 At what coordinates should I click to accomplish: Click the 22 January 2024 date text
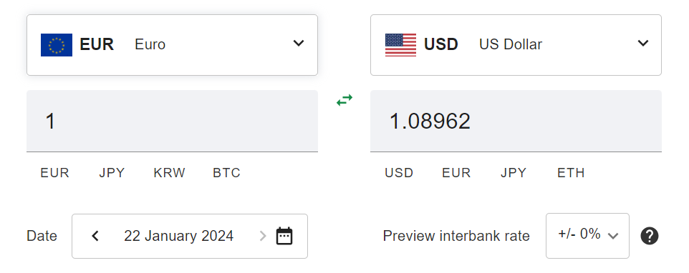[179, 236]
